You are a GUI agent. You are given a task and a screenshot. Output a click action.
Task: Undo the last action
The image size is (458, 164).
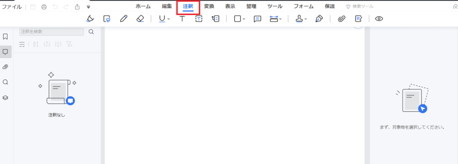[55, 7]
